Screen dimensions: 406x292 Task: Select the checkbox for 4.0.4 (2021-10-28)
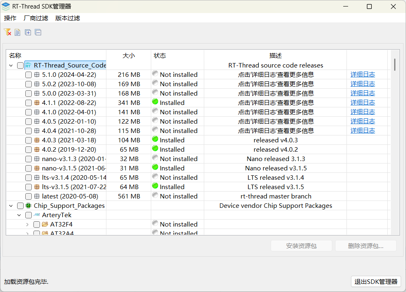[x=29, y=131]
